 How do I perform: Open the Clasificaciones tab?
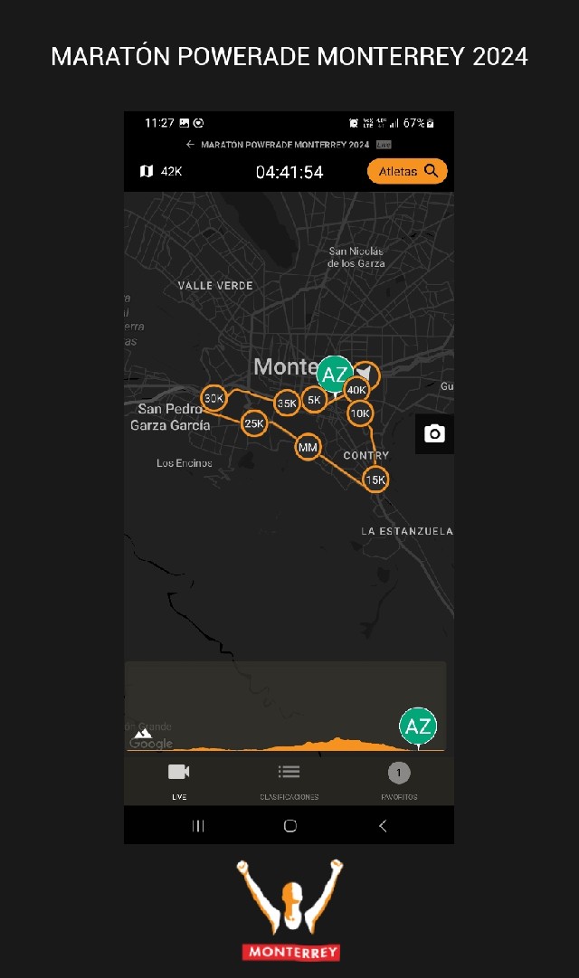tap(289, 780)
